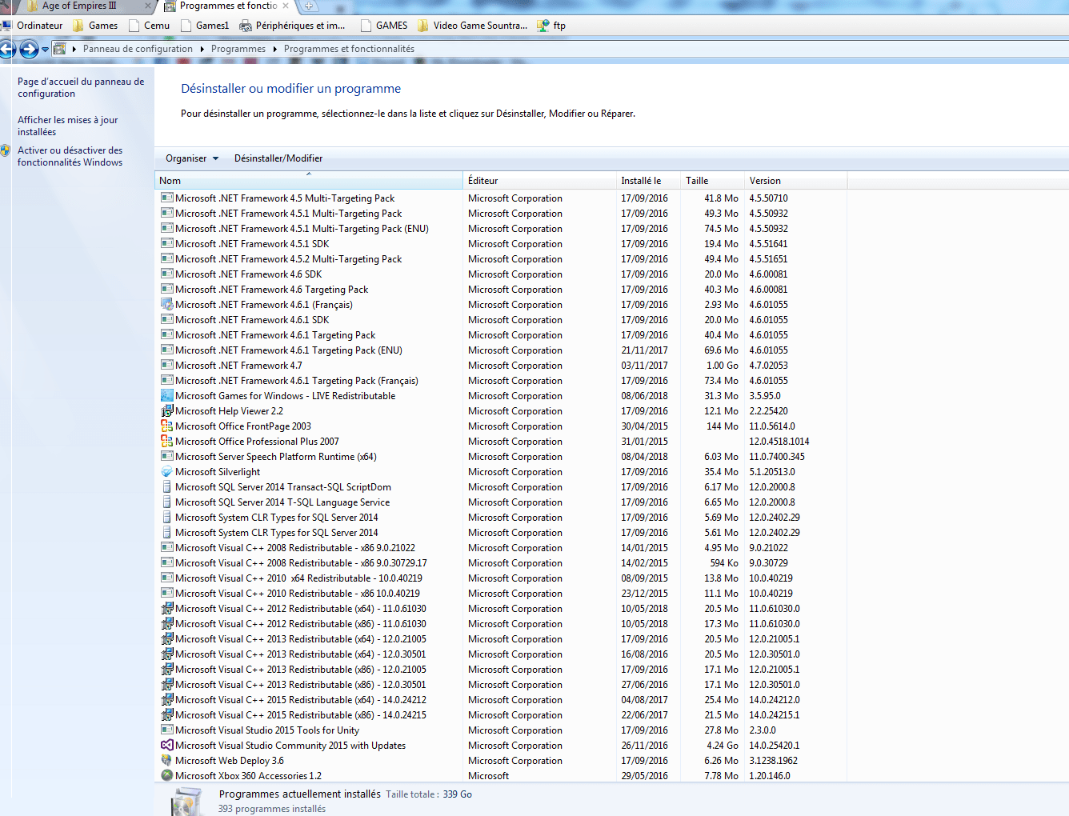This screenshot has width=1069, height=816.
Task: Select Visual C++ 2010 x64 Redistributable 10.0.40219
Action: click(298, 578)
